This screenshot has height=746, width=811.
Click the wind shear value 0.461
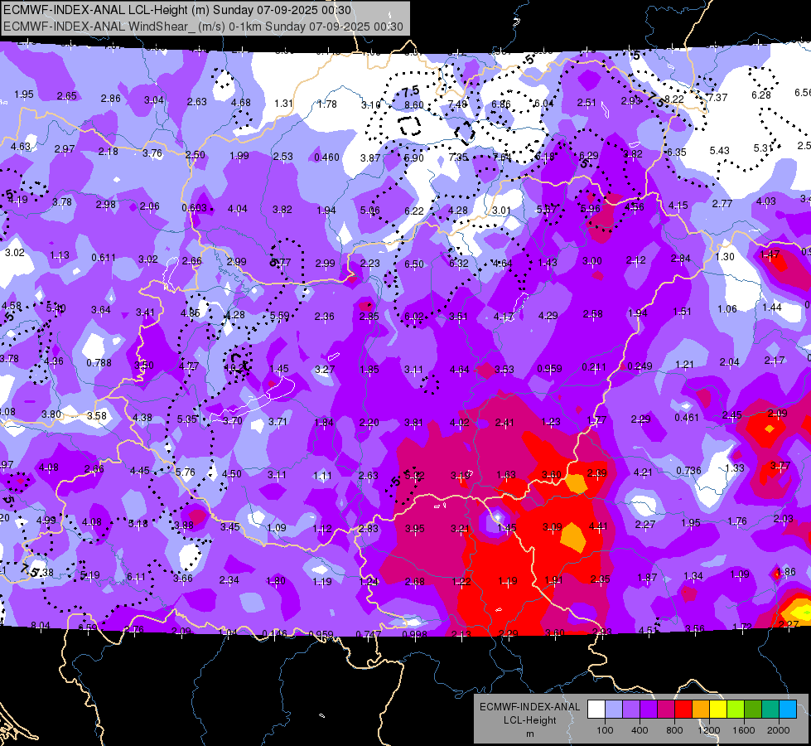(x=687, y=417)
